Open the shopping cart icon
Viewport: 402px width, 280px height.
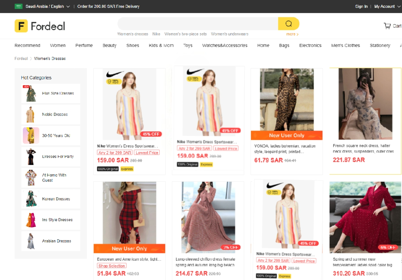pos(387,26)
